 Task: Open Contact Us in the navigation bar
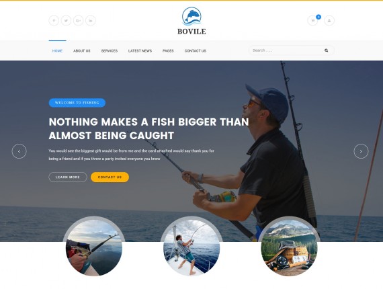click(196, 51)
